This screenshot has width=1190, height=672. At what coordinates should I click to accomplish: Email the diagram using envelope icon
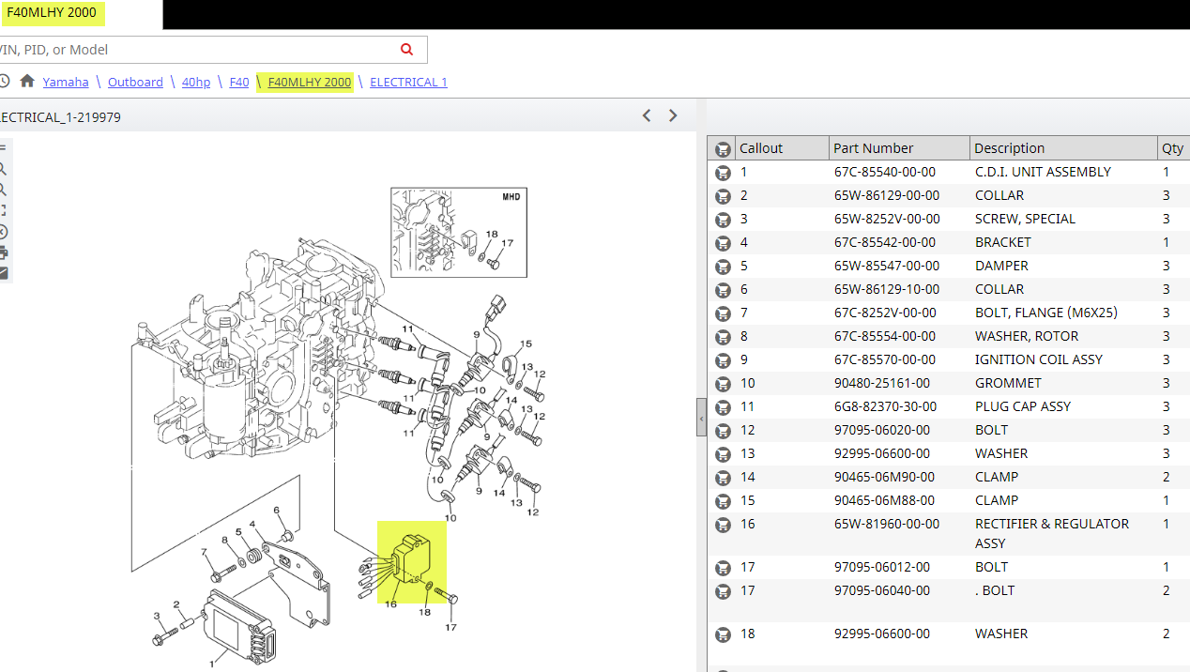coord(3,273)
